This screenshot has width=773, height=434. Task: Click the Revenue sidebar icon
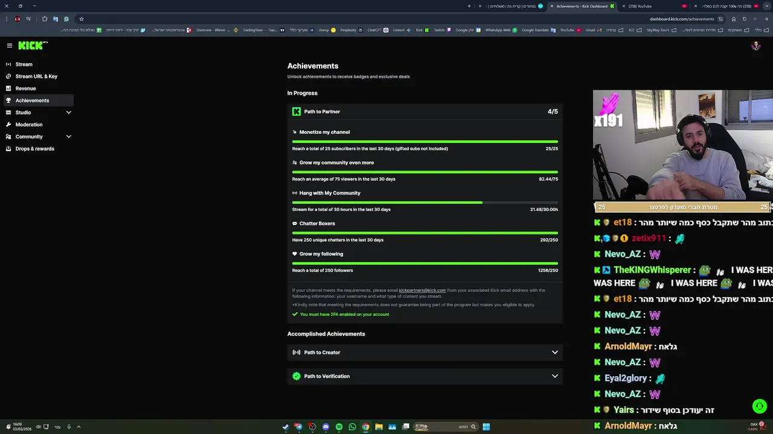pyautogui.click(x=8, y=88)
